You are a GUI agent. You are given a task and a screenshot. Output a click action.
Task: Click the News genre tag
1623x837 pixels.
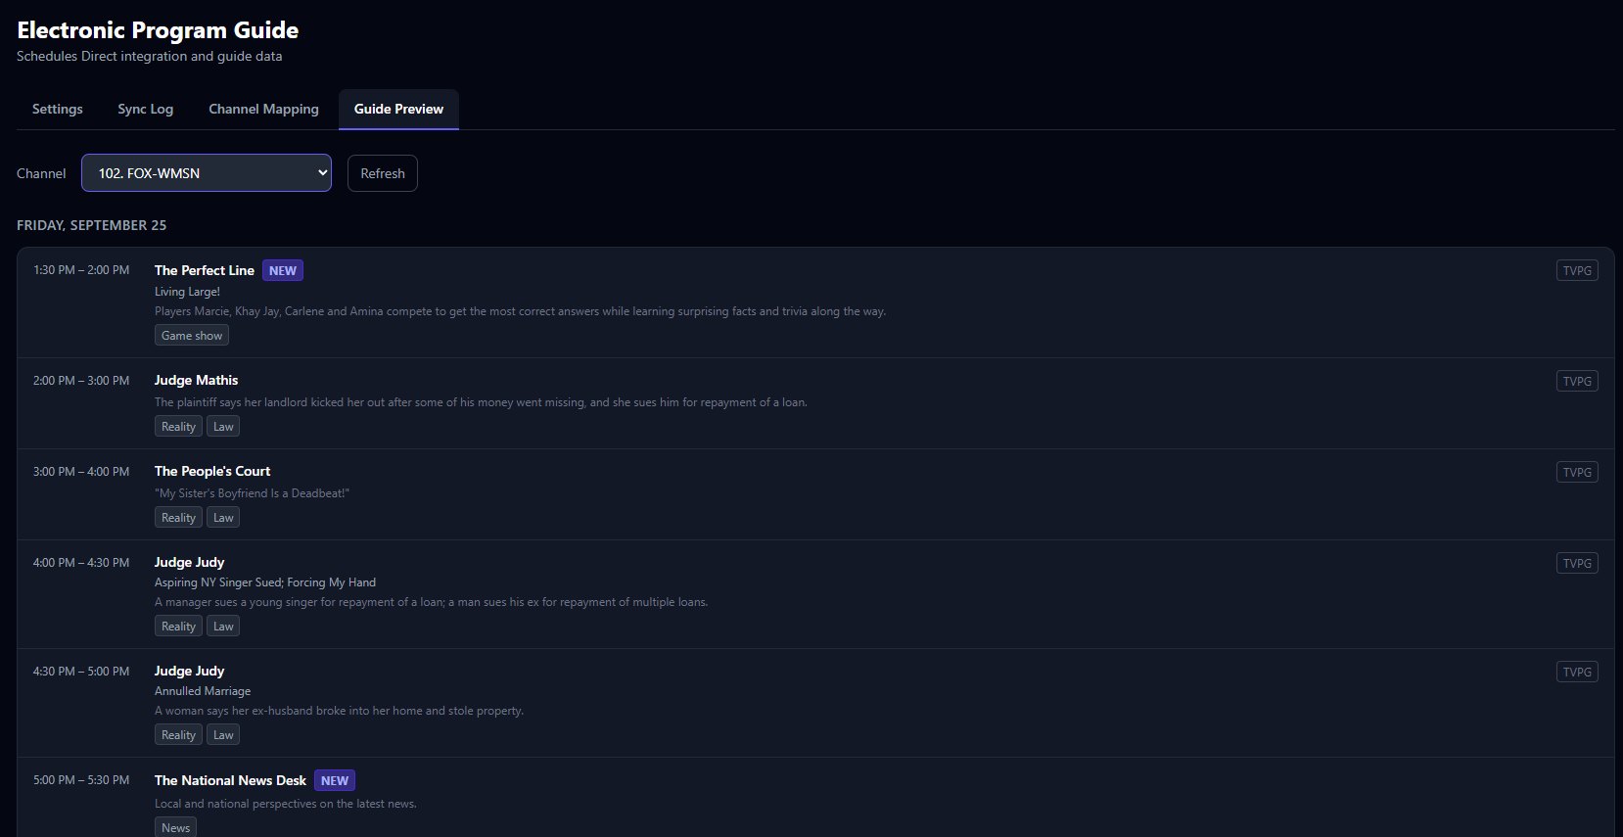(x=175, y=828)
